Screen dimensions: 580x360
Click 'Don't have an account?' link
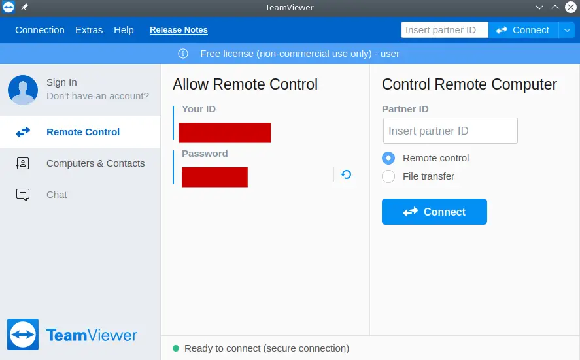[x=97, y=96]
